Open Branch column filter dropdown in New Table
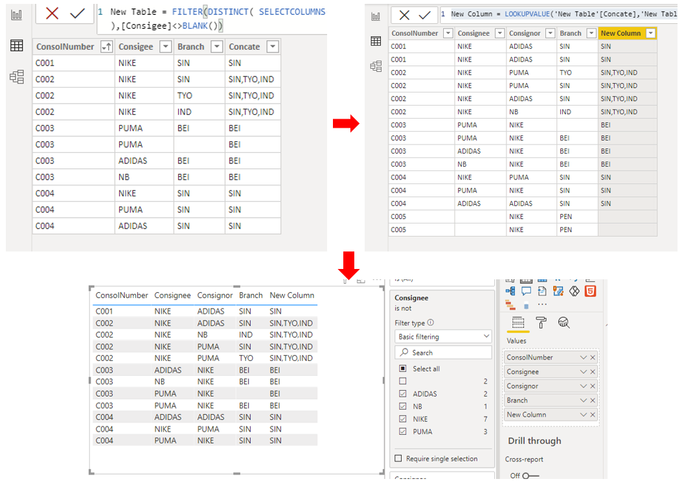Image resolution: width=684 pixels, height=490 pixels. [x=217, y=47]
